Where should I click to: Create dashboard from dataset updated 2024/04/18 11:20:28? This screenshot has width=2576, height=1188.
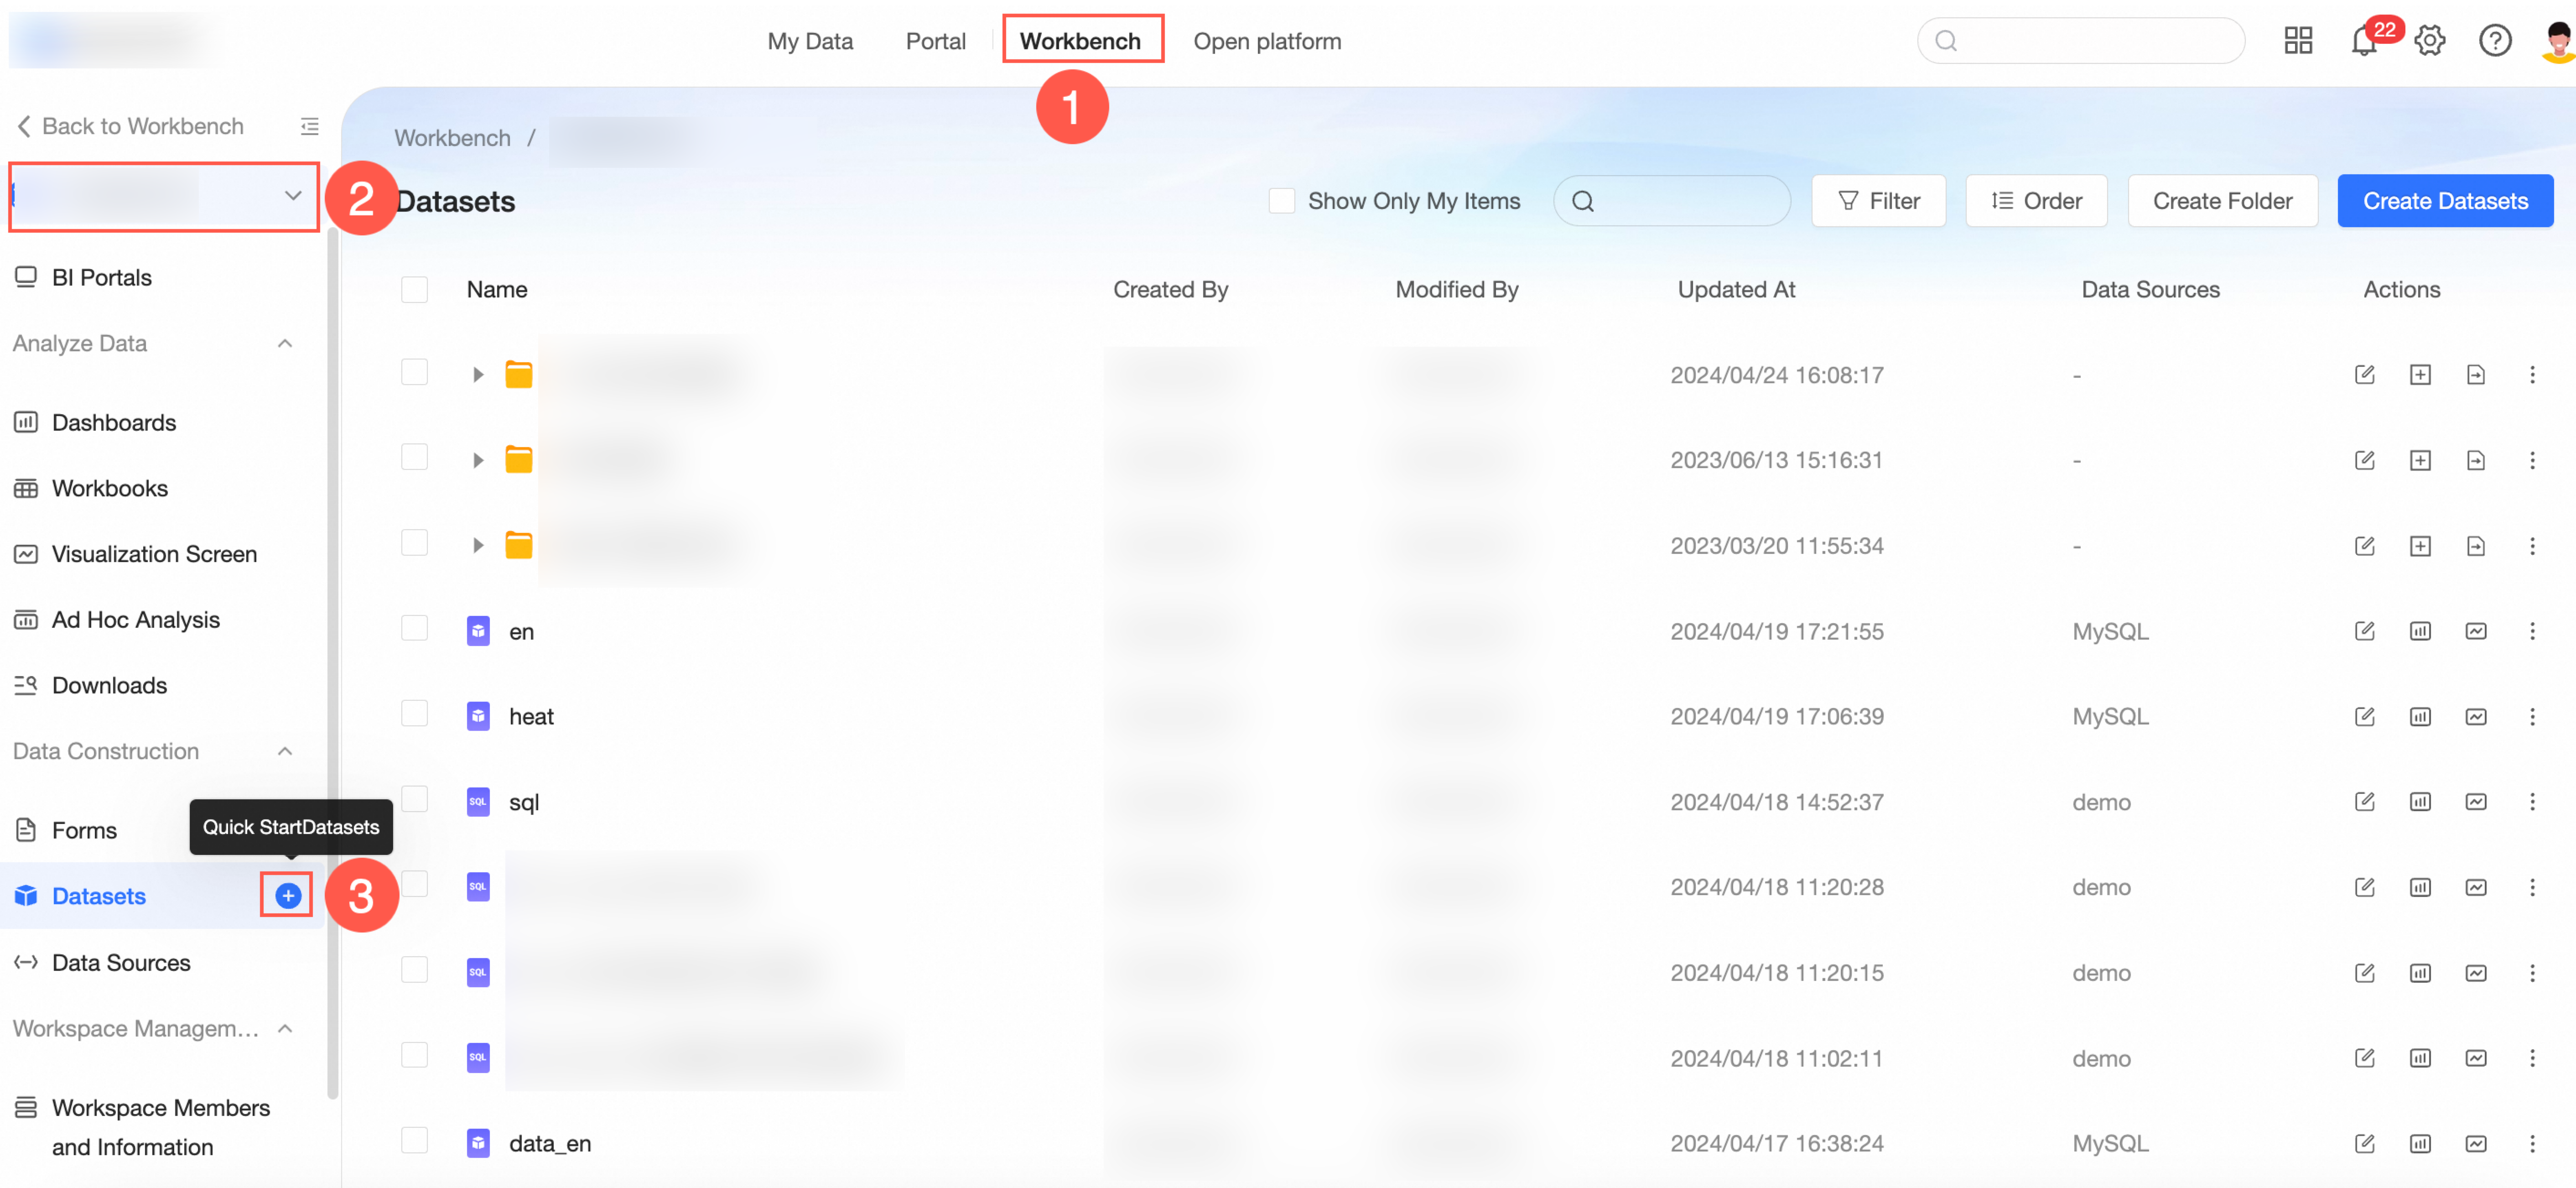pyautogui.click(x=2420, y=887)
